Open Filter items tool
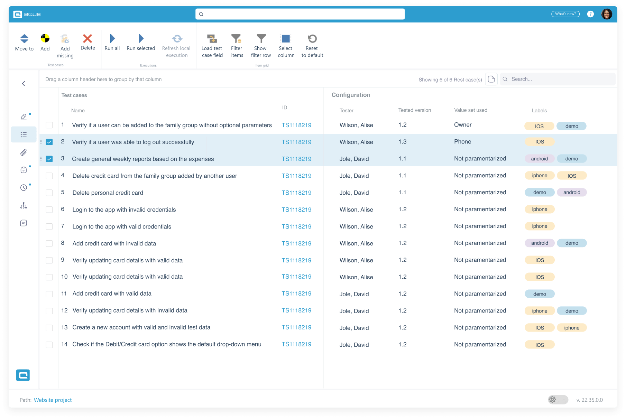 coord(237,39)
